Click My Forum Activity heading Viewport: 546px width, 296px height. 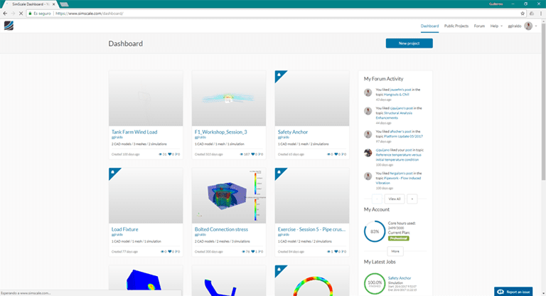(x=383, y=79)
